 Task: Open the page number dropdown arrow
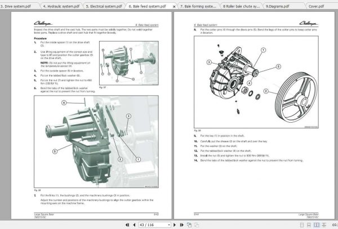coord(169,225)
